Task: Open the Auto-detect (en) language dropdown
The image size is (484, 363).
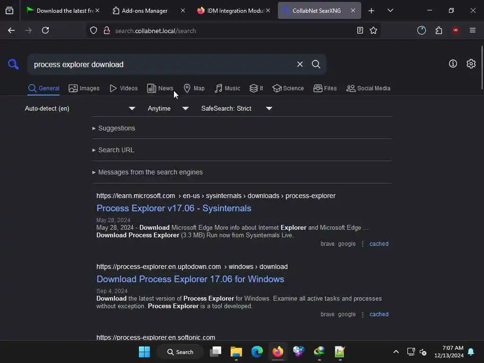Action: [80, 108]
